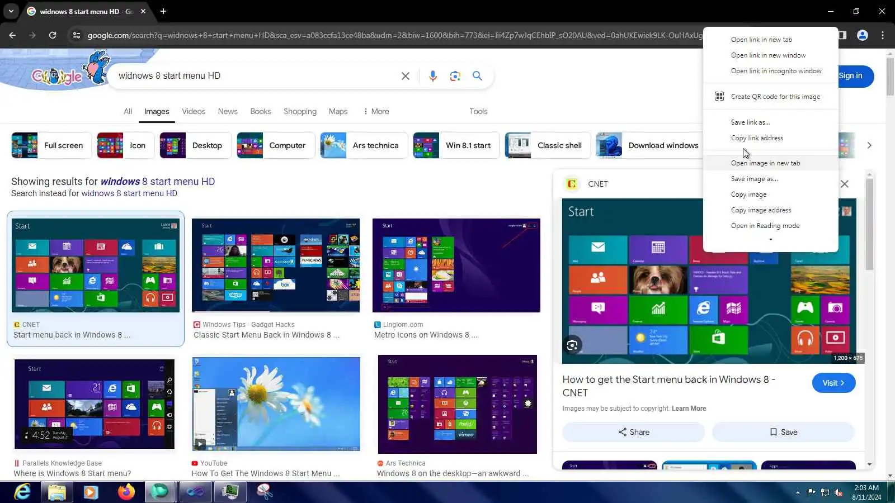Select Copy link address

coord(771,138)
